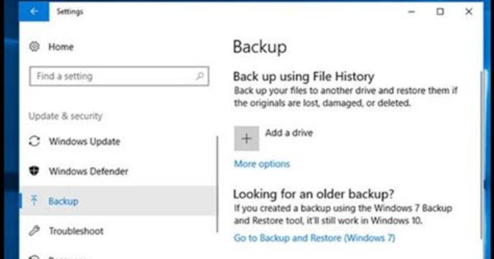This screenshot has width=494, height=259.
Task: Focus the Find a setting search box
Action: [119, 76]
